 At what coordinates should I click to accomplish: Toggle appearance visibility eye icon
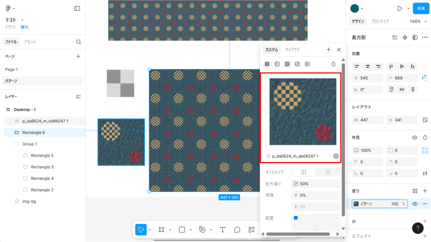(x=414, y=137)
